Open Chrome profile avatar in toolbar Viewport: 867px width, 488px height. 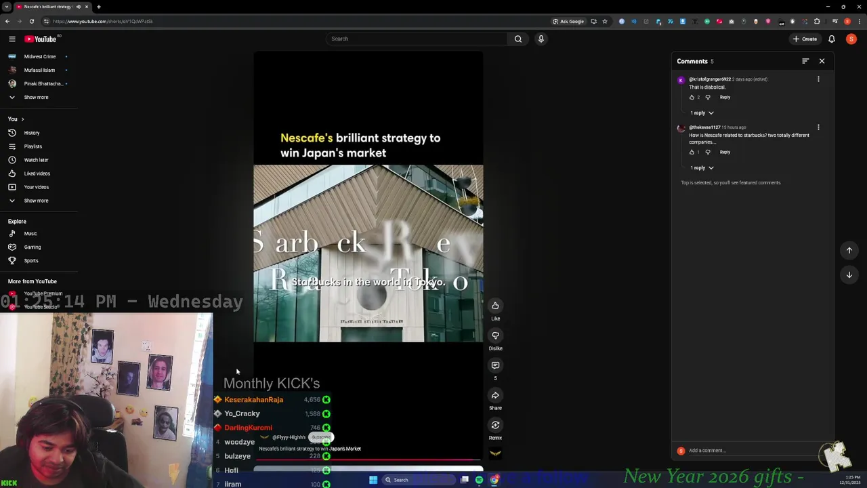(x=847, y=21)
